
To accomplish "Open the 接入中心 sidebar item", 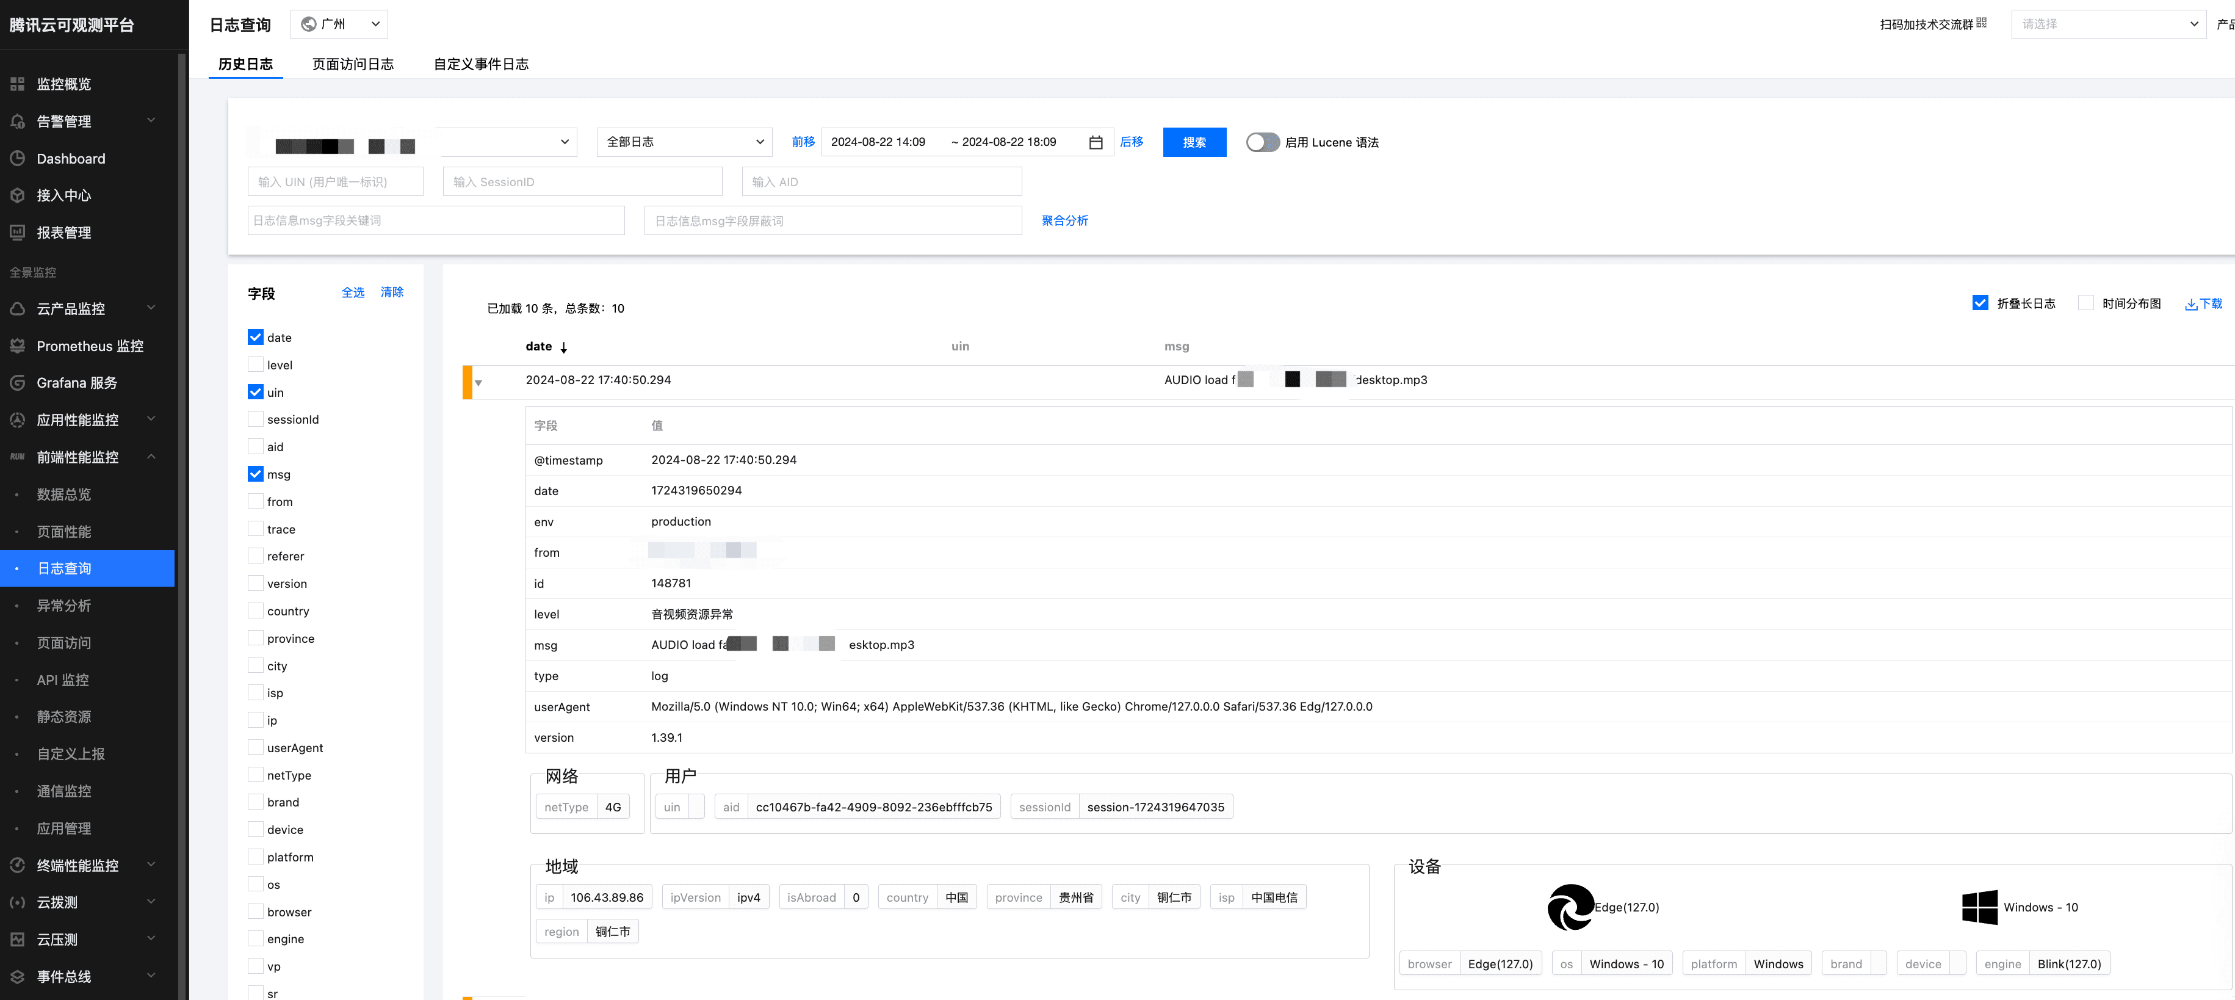I will pyautogui.click(x=62, y=194).
